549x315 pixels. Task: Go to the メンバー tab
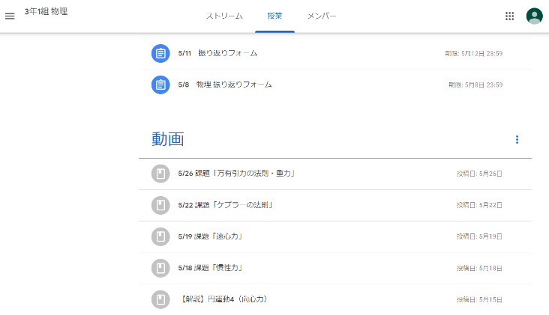(x=322, y=16)
